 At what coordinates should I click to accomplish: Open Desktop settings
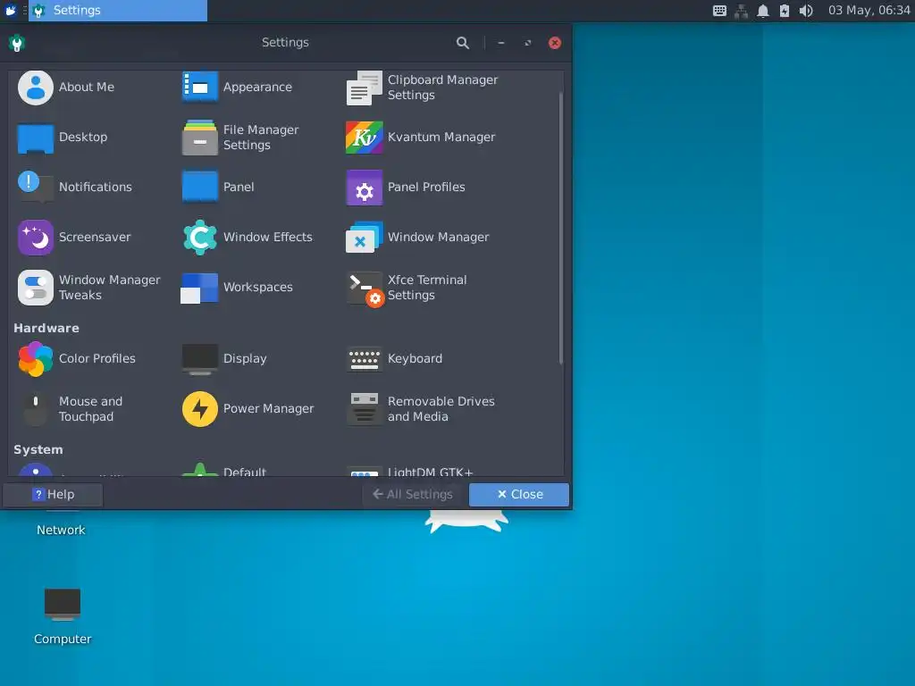(63, 137)
